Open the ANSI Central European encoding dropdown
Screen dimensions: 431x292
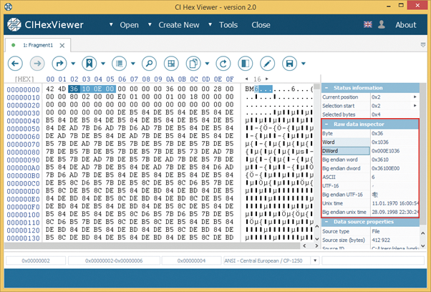pos(315,261)
